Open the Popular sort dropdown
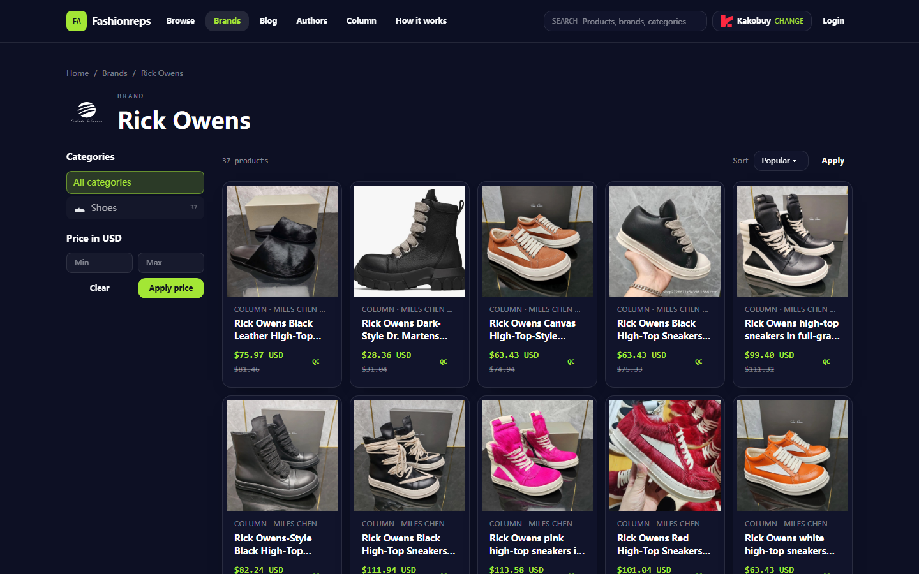Image resolution: width=919 pixels, height=574 pixels. click(x=781, y=161)
